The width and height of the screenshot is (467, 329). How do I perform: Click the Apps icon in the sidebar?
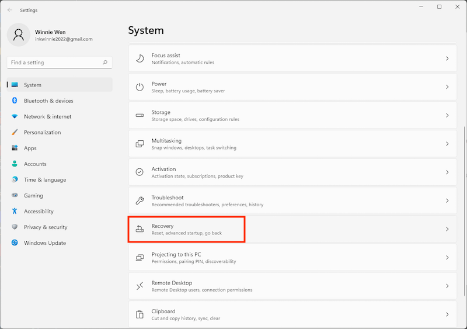15,148
